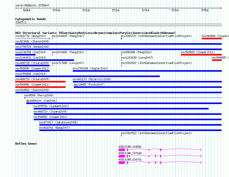Click the 5730k ruler tick label
The image size is (229, 177).
pos(146,10)
